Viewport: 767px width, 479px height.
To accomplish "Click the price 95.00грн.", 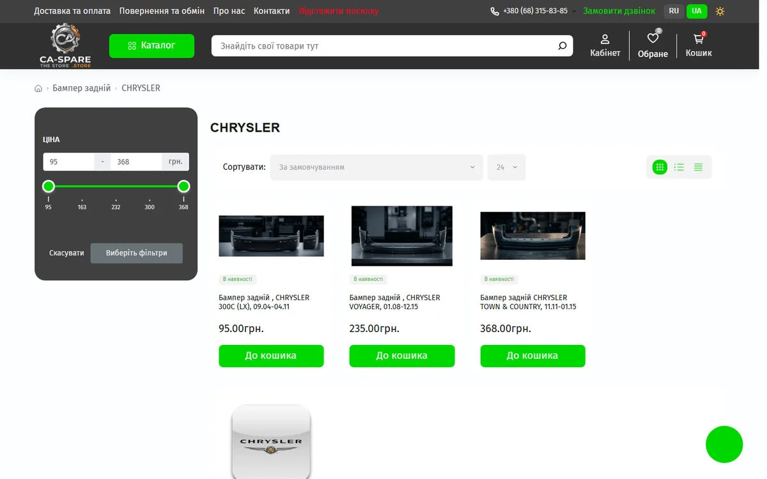I will click(241, 329).
